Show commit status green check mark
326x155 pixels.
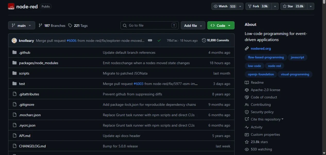pyautogui.click(x=159, y=41)
